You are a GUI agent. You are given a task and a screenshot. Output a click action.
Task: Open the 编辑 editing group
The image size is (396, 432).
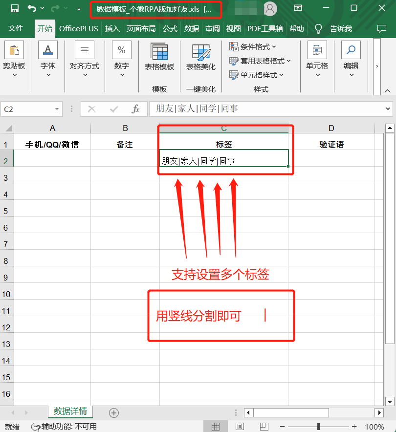click(x=351, y=59)
